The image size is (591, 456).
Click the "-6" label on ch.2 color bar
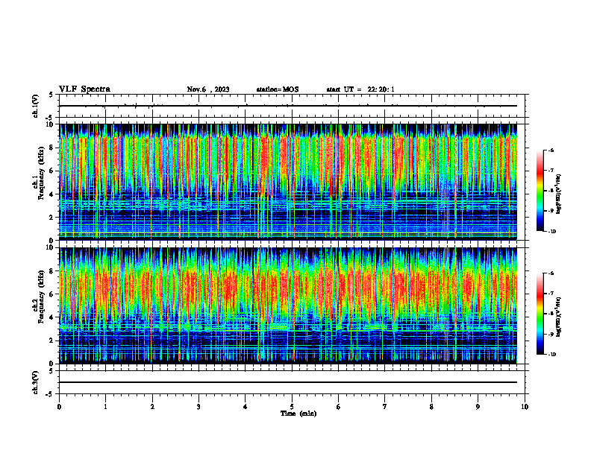point(551,273)
